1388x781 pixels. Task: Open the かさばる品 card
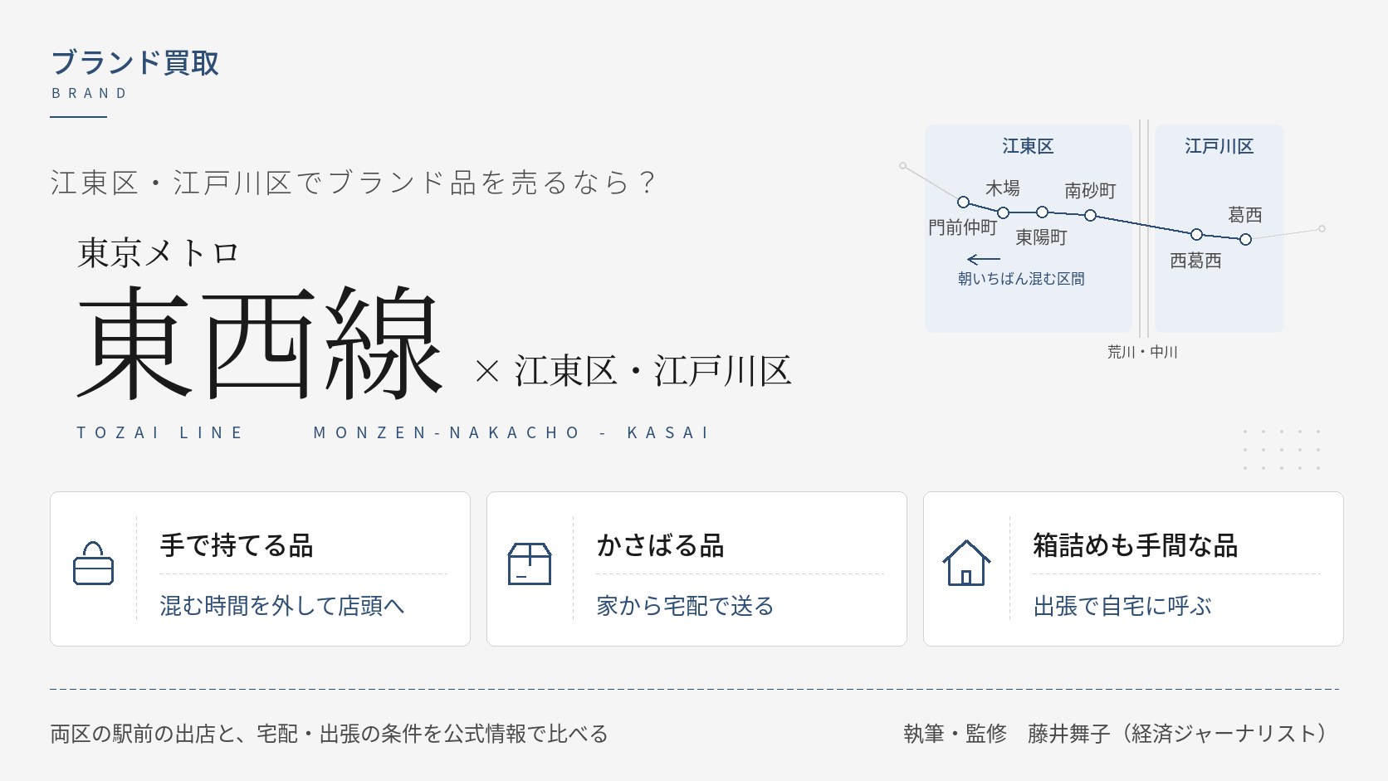click(x=696, y=569)
